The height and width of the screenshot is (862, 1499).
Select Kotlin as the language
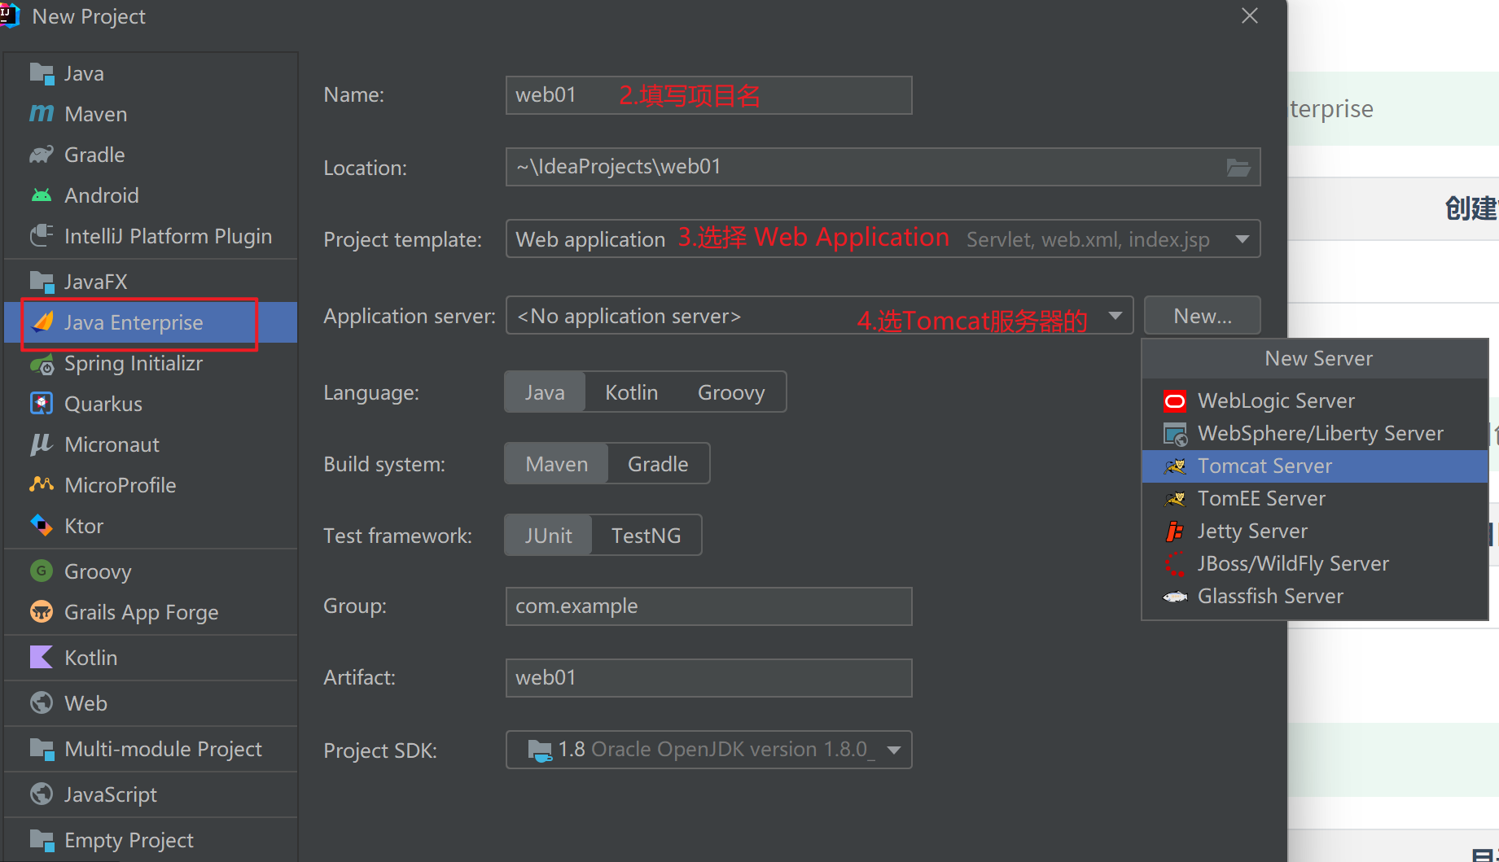pos(631,392)
